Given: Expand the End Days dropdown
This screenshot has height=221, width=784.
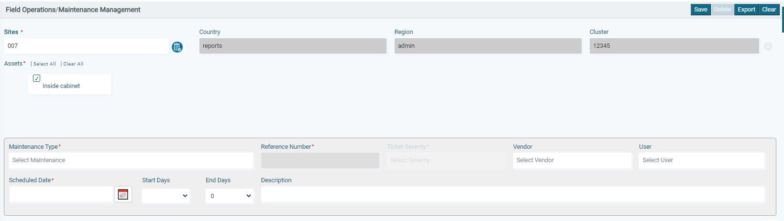Looking at the screenshot, I should [x=230, y=196].
